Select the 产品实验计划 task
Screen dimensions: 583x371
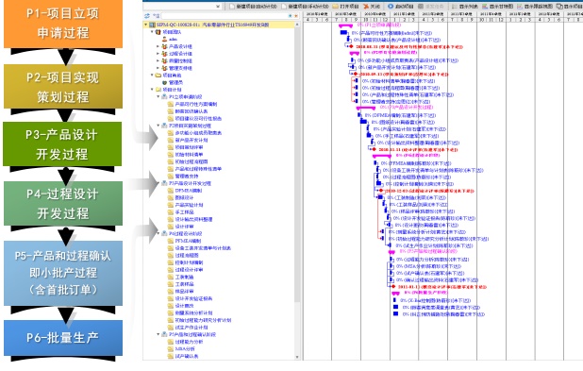pyautogui.click(x=186, y=205)
